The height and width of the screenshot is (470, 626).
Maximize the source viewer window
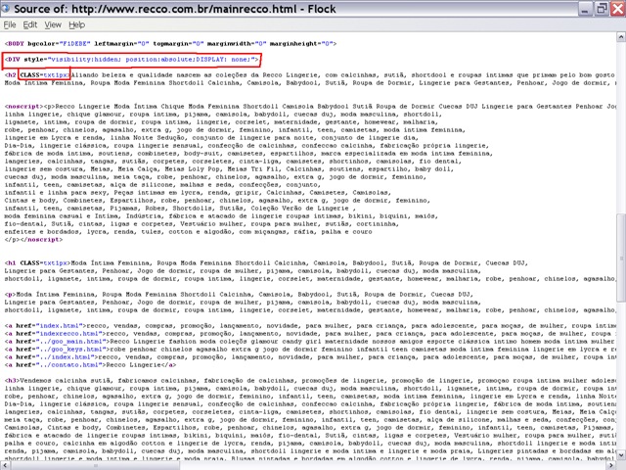(x=602, y=9)
